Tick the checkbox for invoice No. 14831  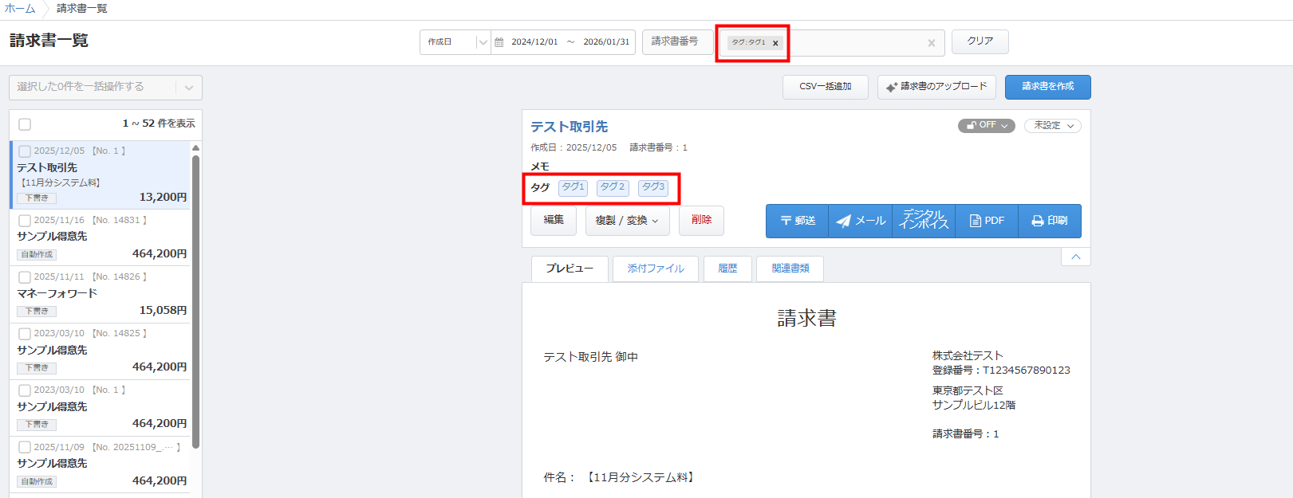pyautogui.click(x=25, y=221)
